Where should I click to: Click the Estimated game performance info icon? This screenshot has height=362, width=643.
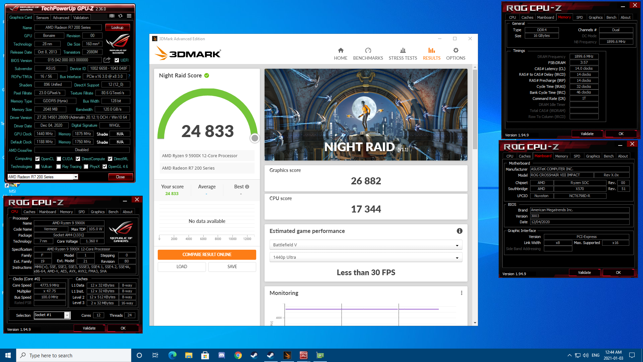click(459, 231)
